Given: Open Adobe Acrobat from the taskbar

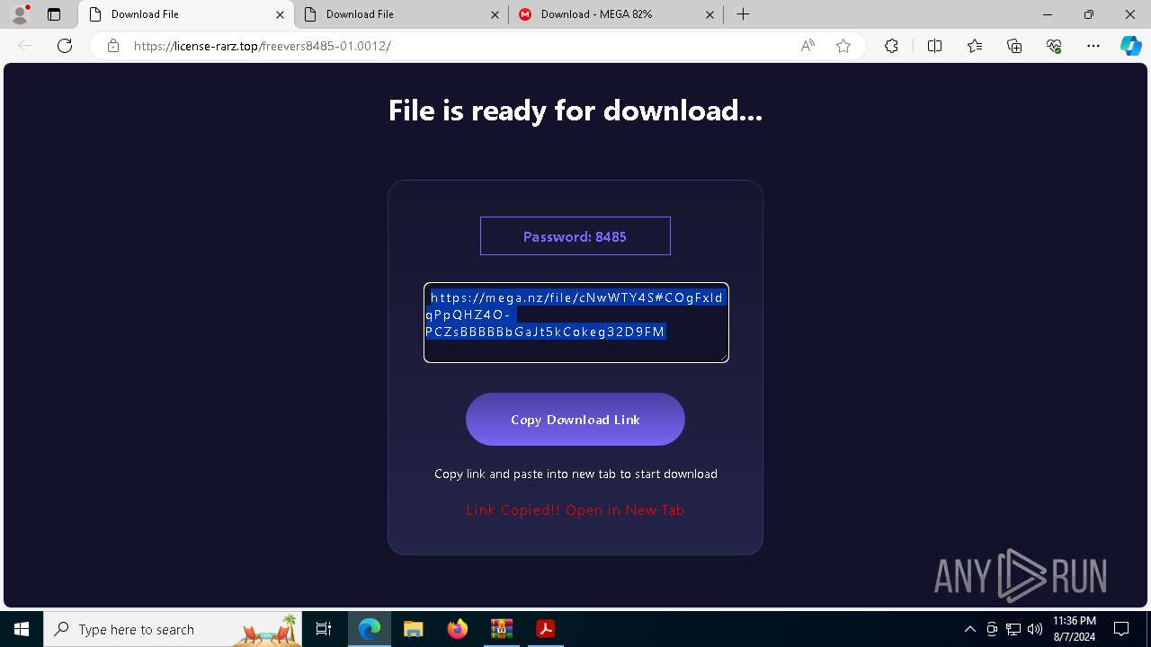Looking at the screenshot, I should point(545,629).
